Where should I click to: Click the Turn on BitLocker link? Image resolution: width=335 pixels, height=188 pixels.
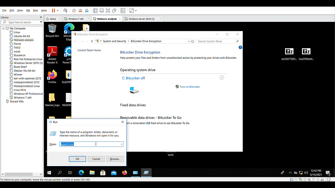[190, 87]
